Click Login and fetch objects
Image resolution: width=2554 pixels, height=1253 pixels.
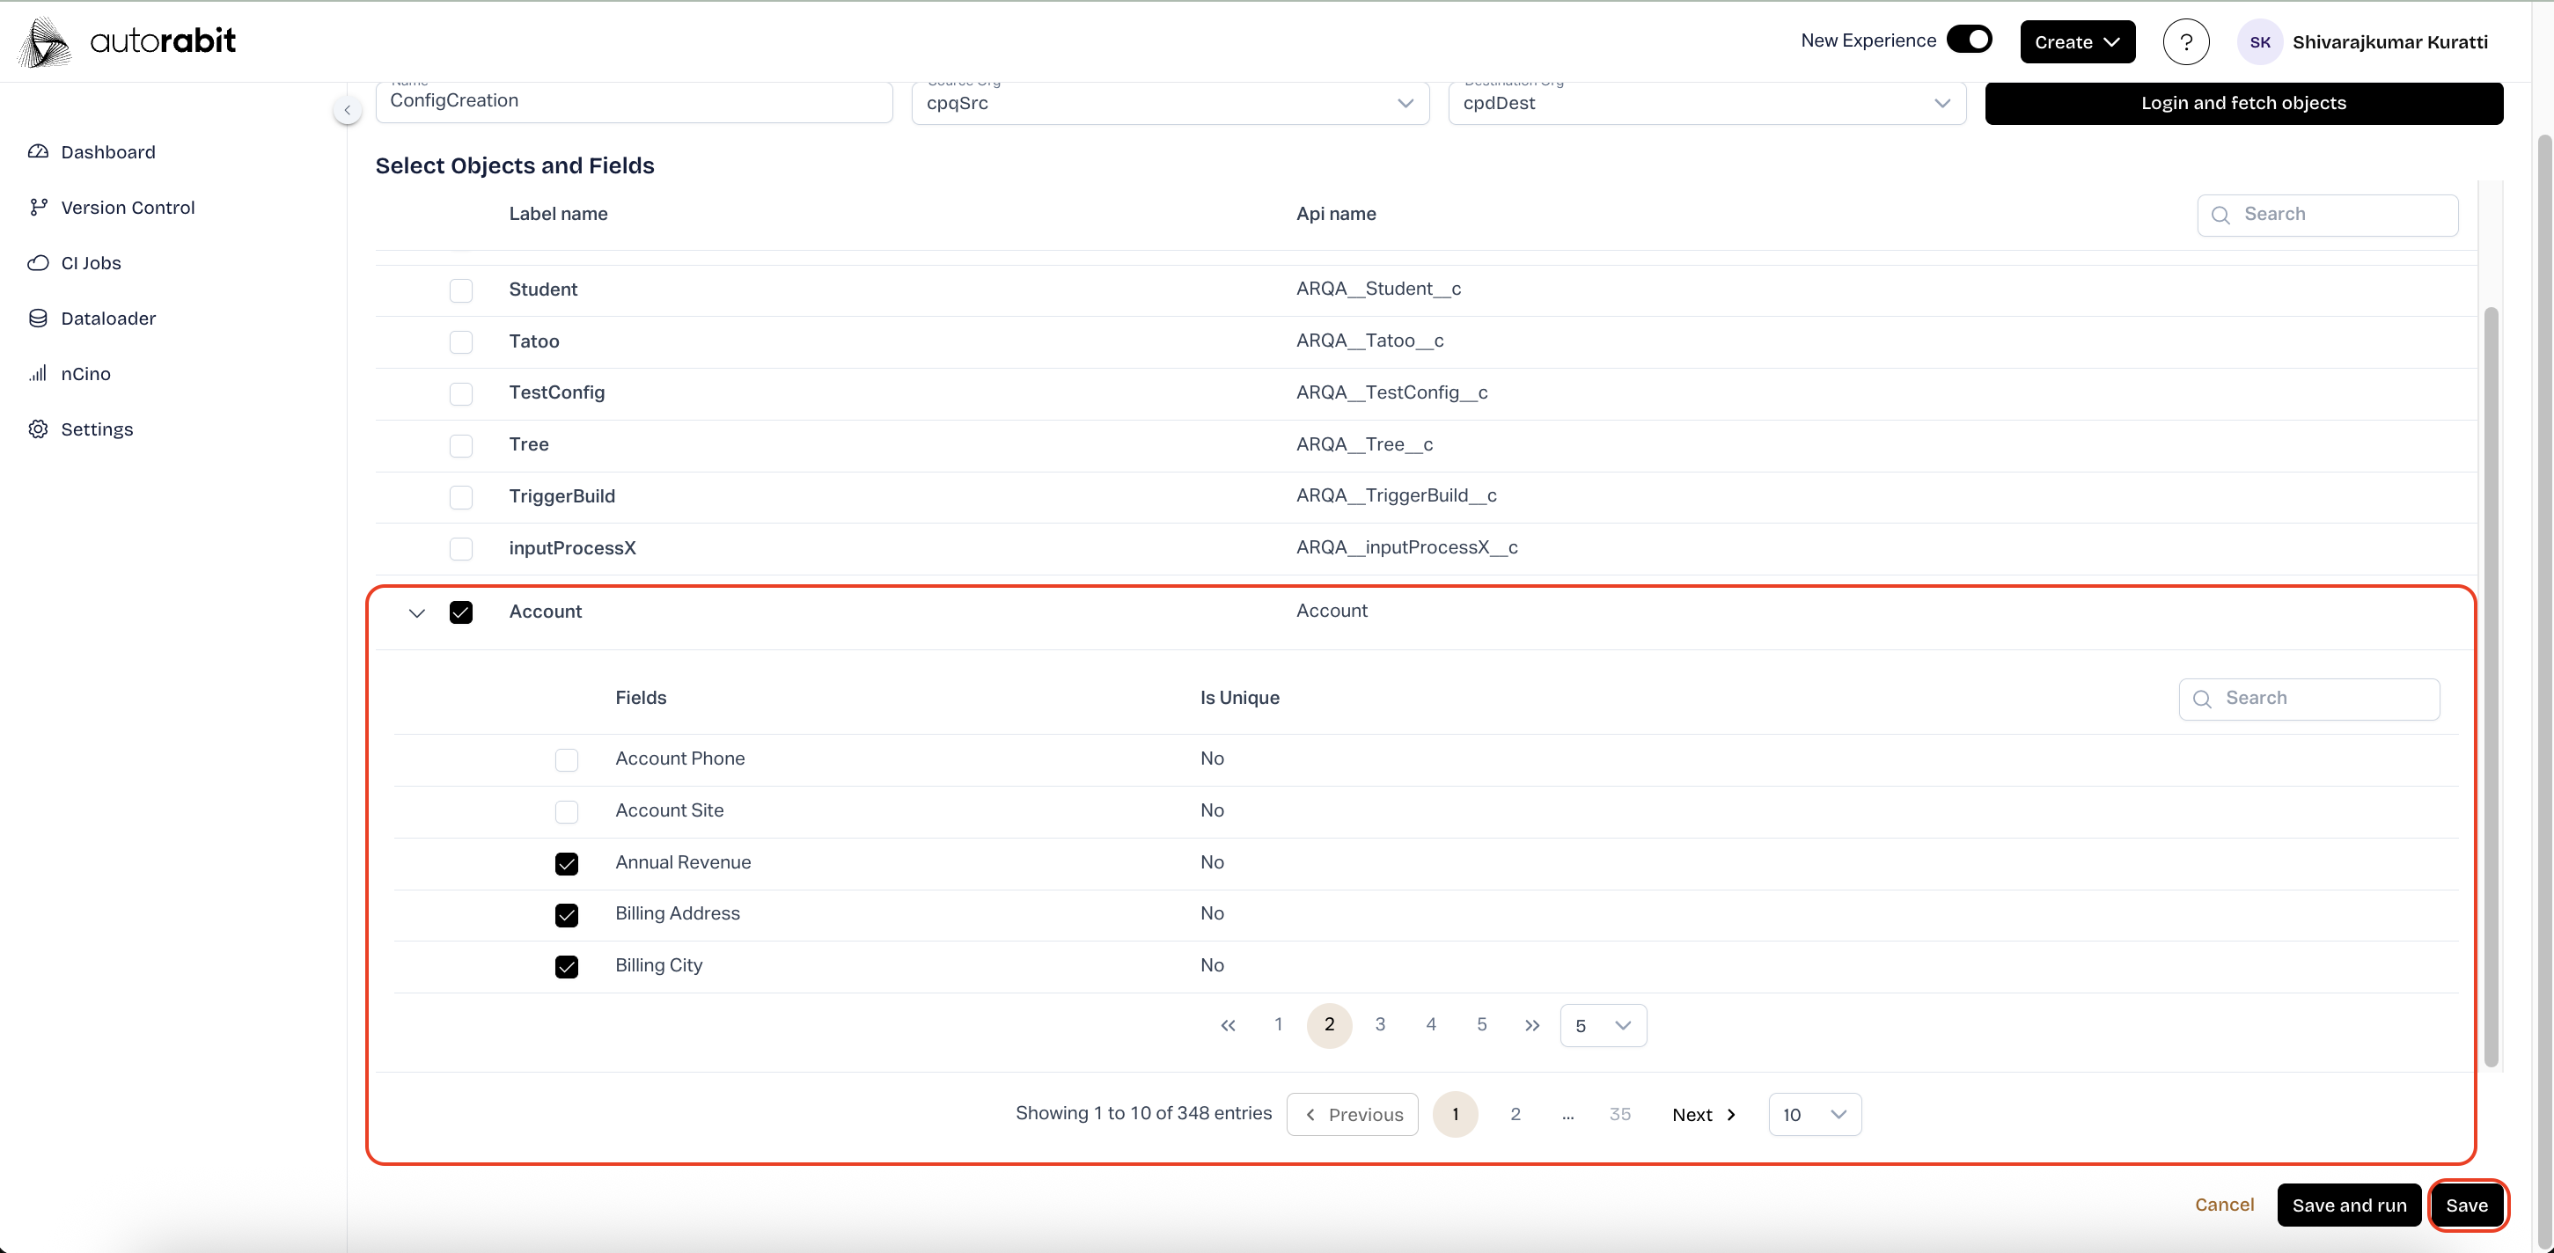(x=2242, y=103)
